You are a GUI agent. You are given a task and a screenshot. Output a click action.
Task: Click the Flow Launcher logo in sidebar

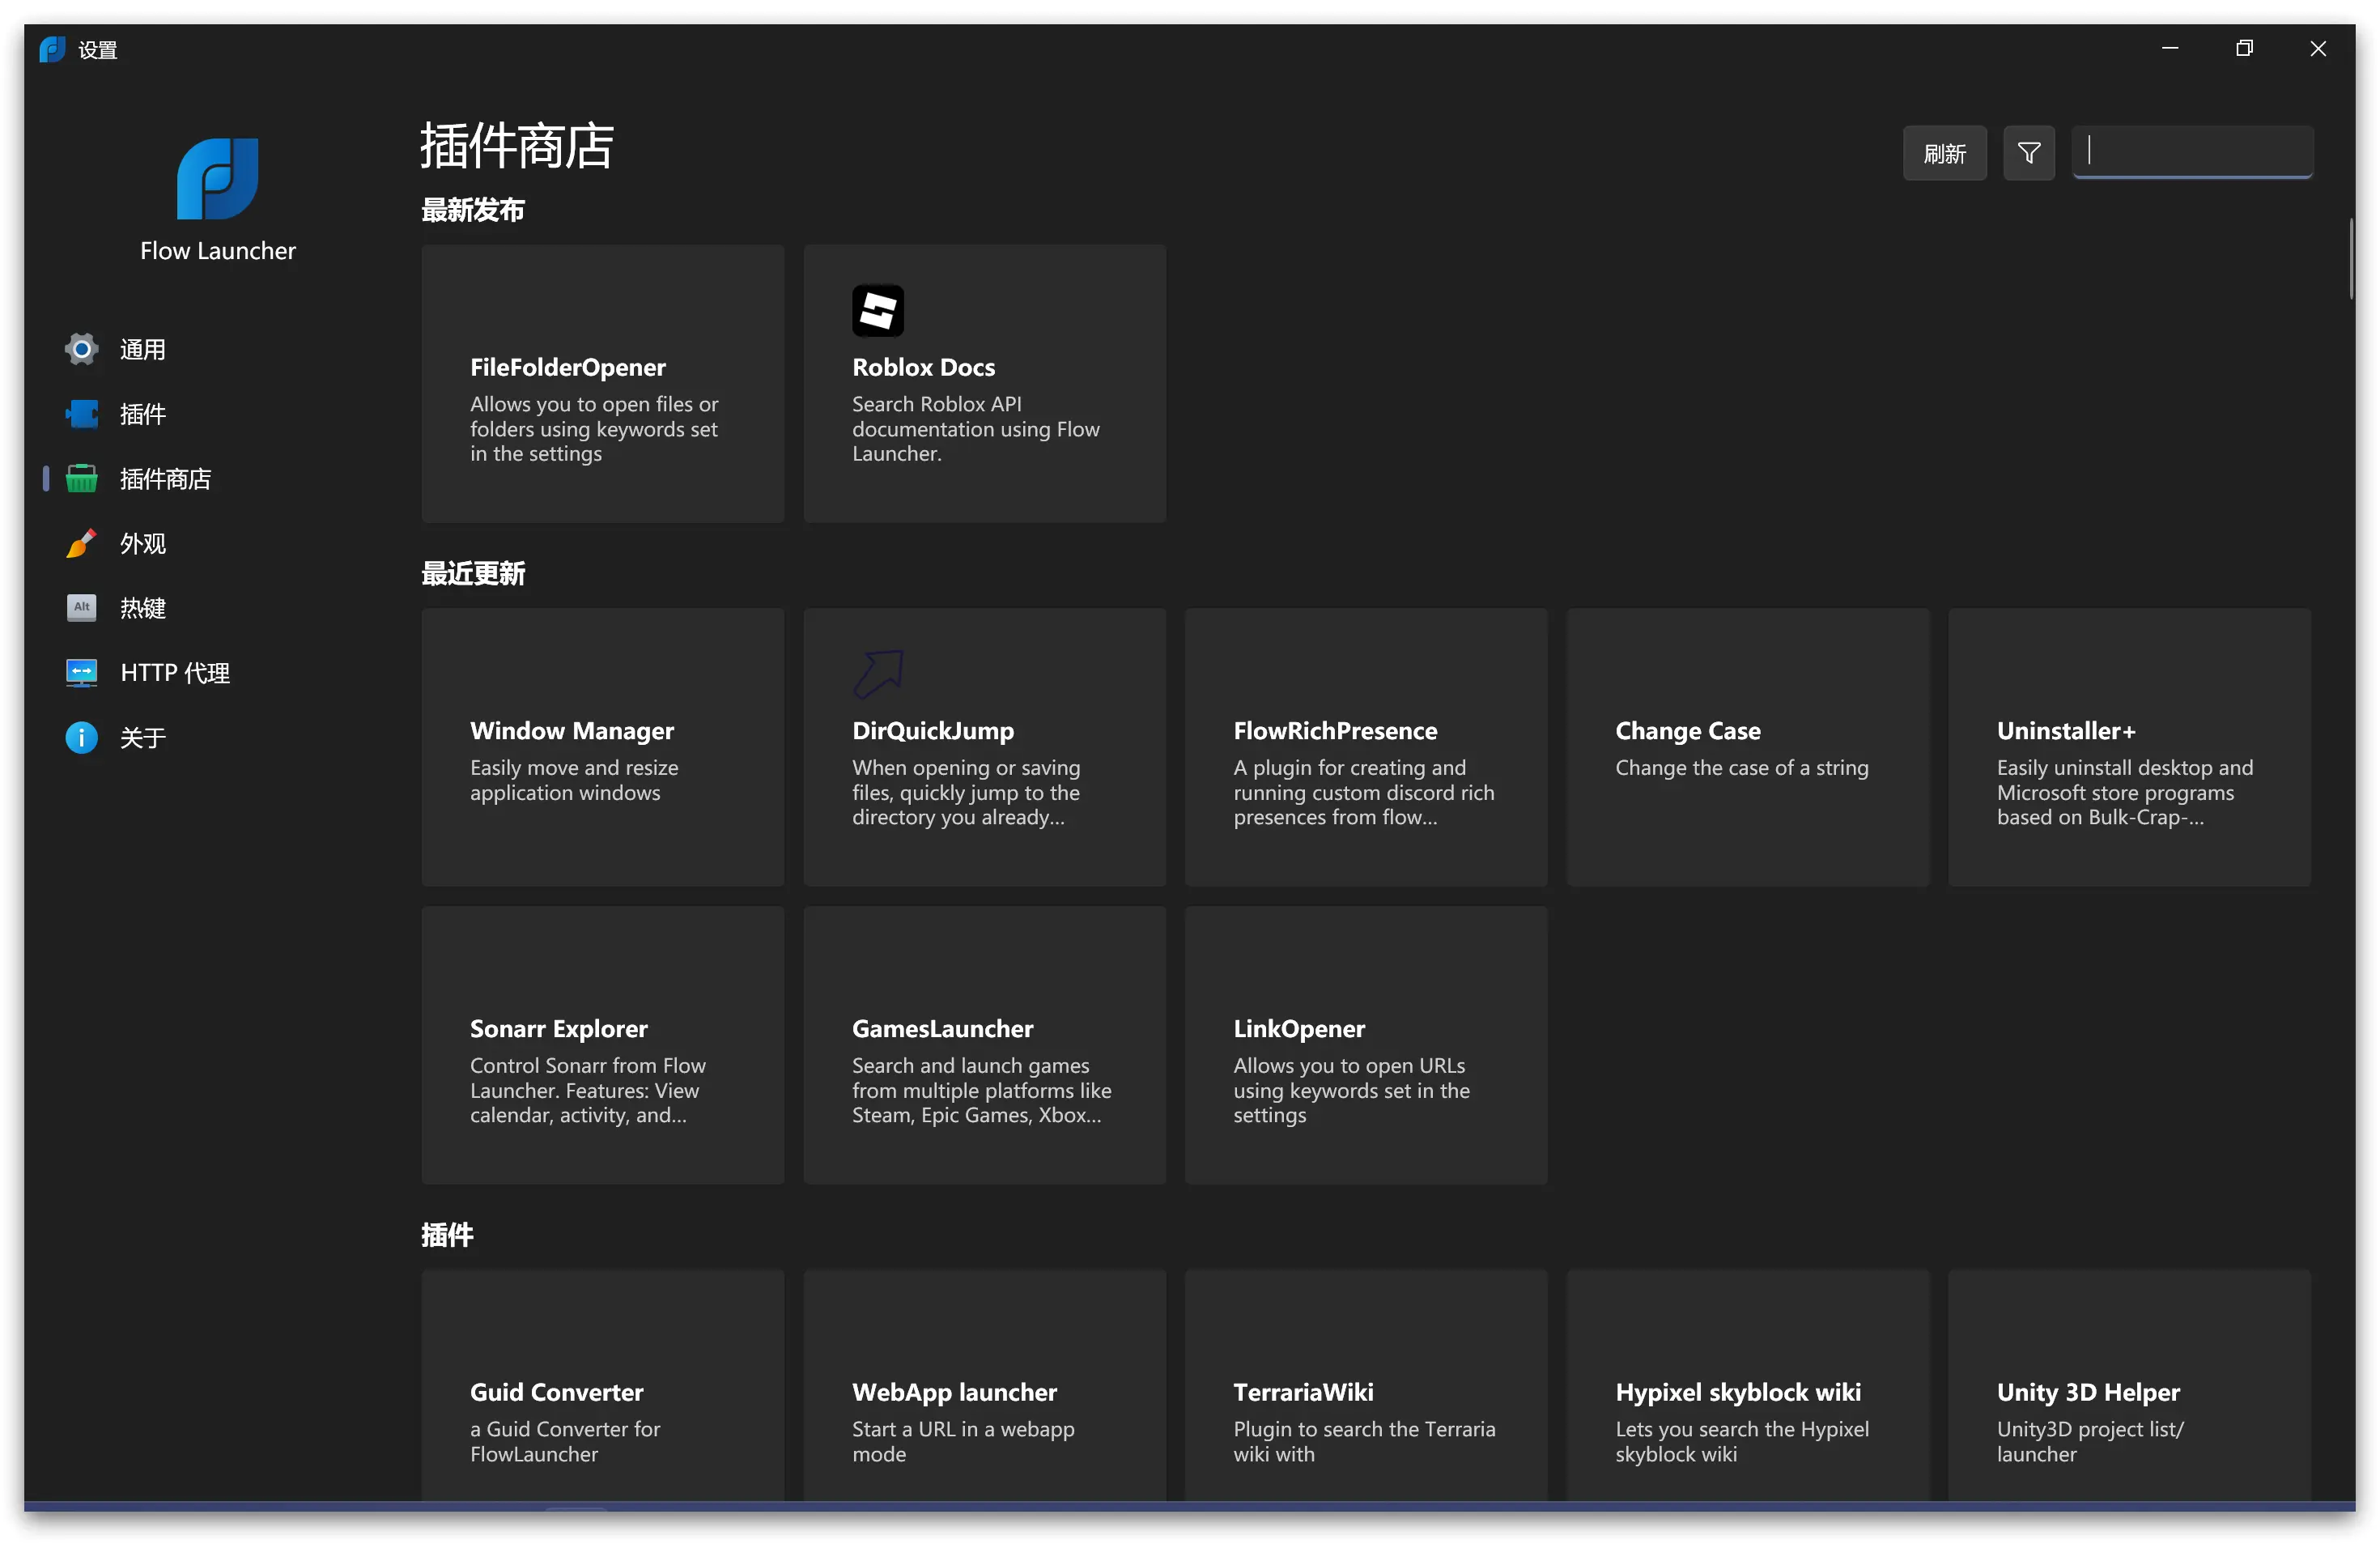point(217,178)
